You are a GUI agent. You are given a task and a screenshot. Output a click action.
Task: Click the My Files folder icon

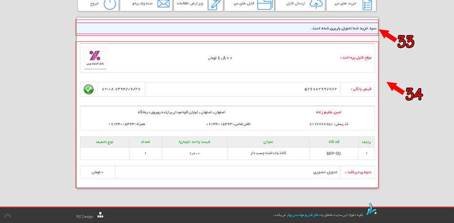[264, 4]
